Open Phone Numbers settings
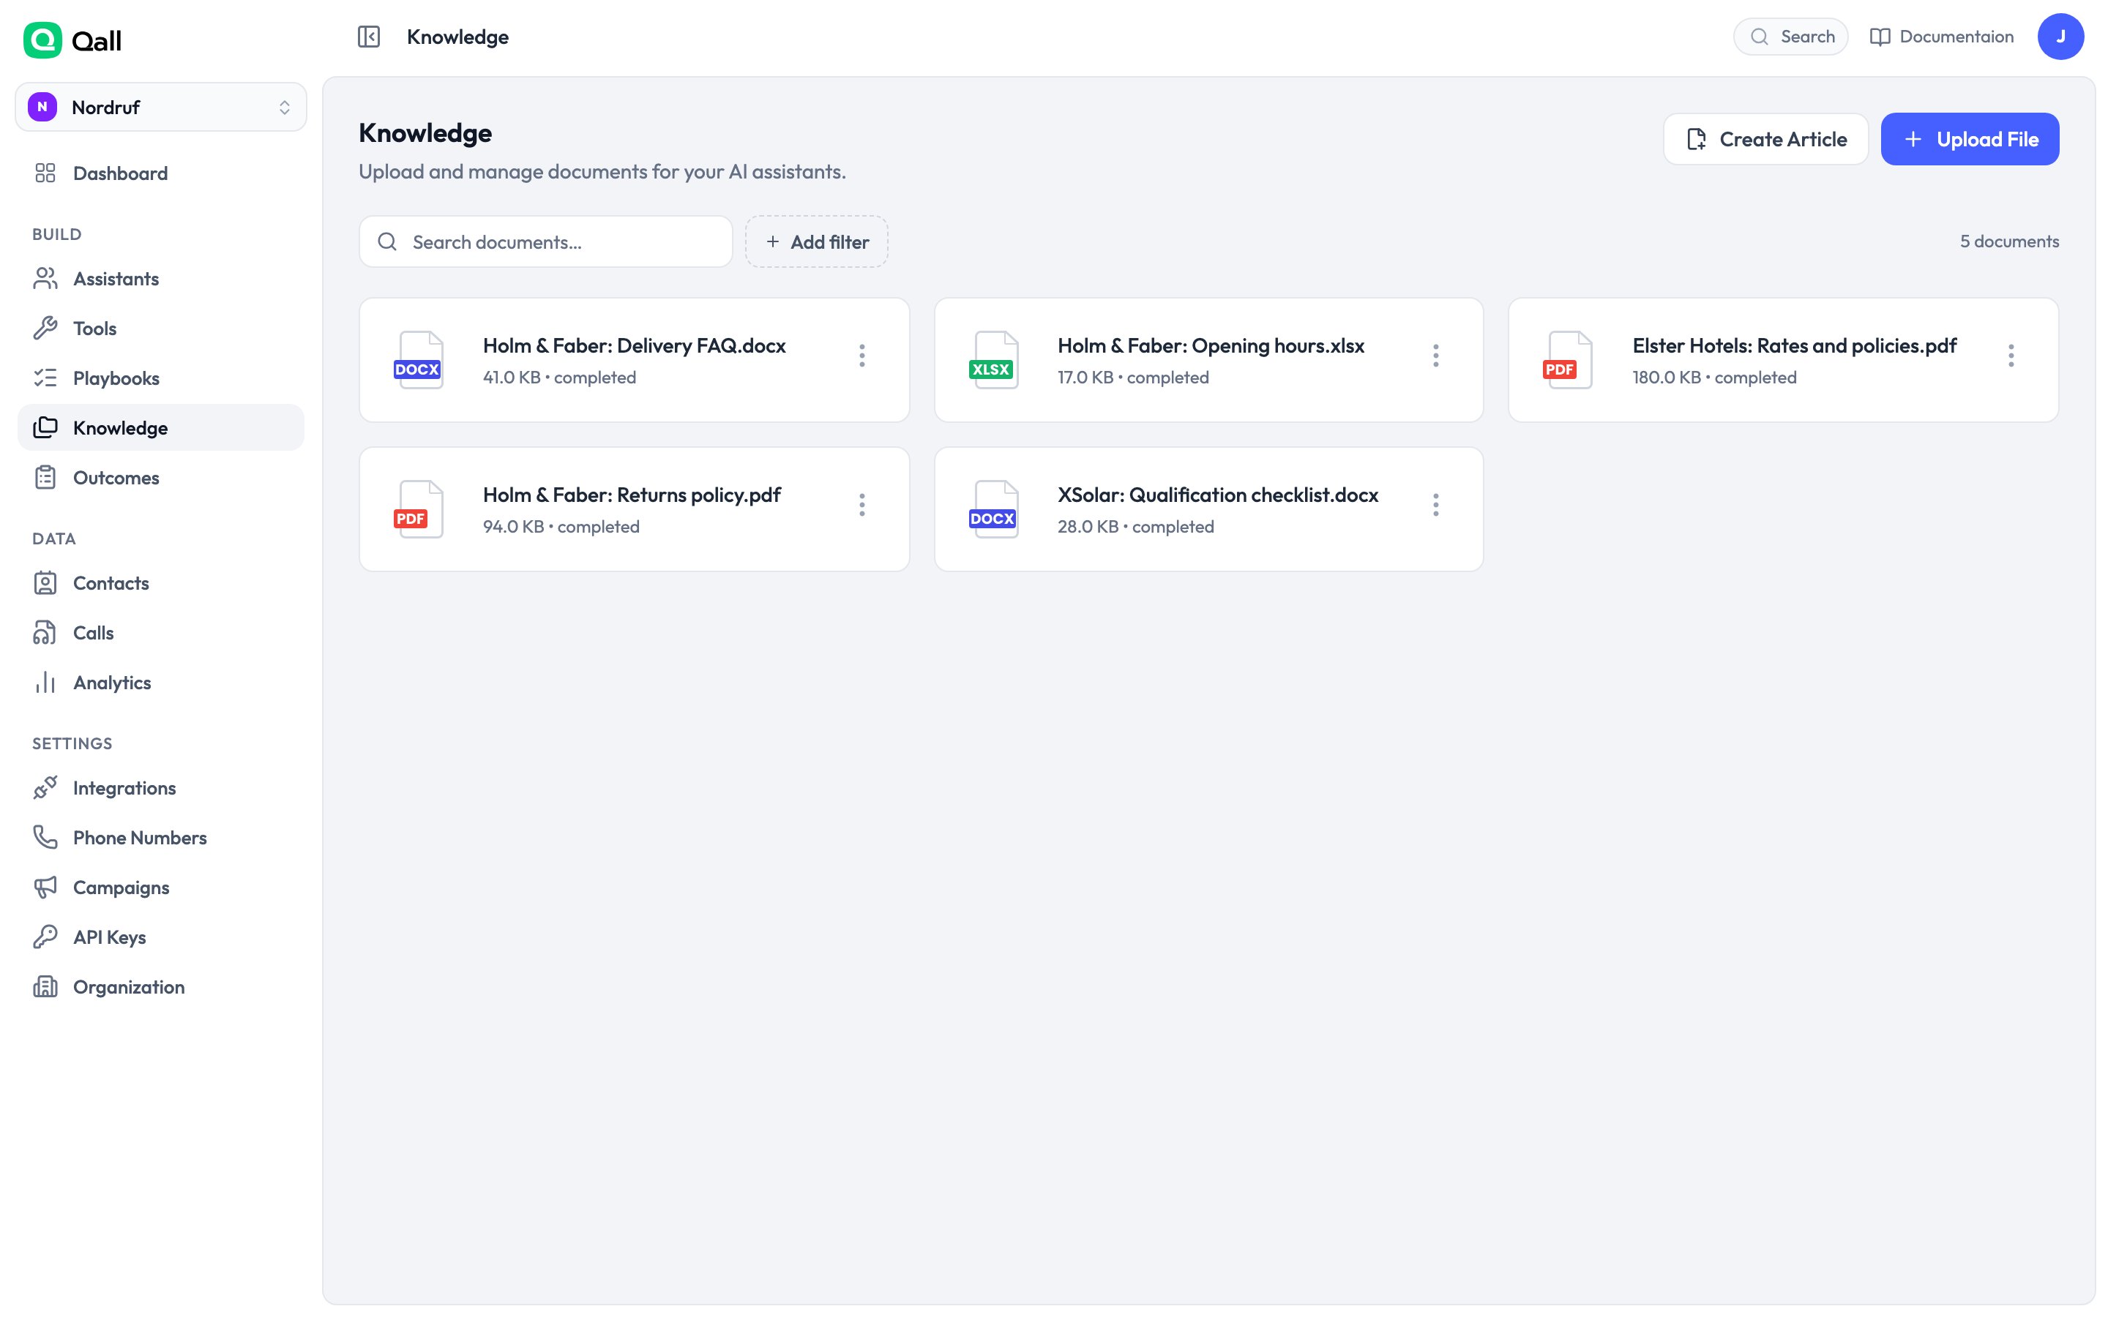 click(x=161, y=837)
